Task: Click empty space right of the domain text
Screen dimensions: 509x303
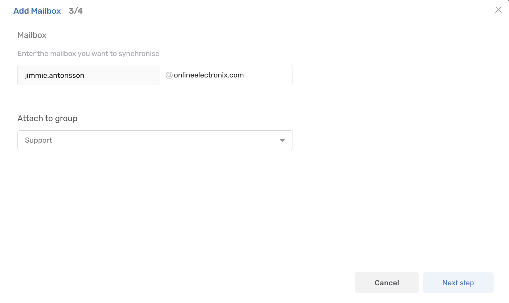Action: pyautogui.click(x=269, y=75)
